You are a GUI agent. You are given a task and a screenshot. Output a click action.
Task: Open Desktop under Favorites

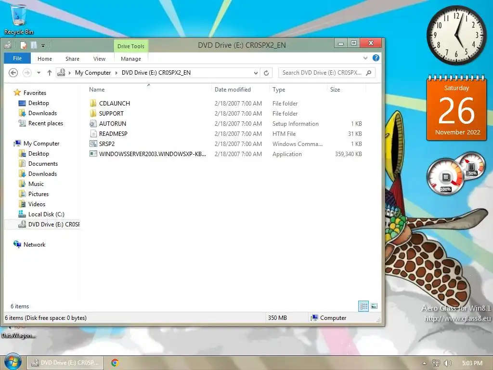point(39,103)
